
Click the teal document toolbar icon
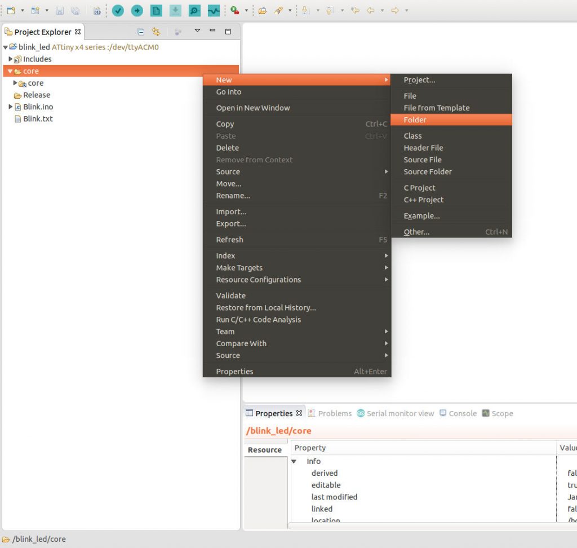click(156, 10)
